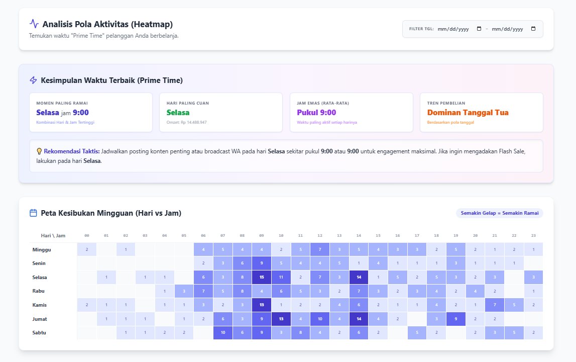Select the 'Momen Paling Ramai' summary card
Screen dimensions: 576x362
coord(91,112)
